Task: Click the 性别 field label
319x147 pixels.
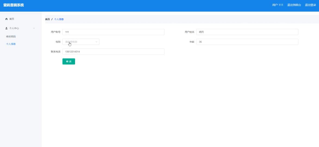Action: (58, 42)
